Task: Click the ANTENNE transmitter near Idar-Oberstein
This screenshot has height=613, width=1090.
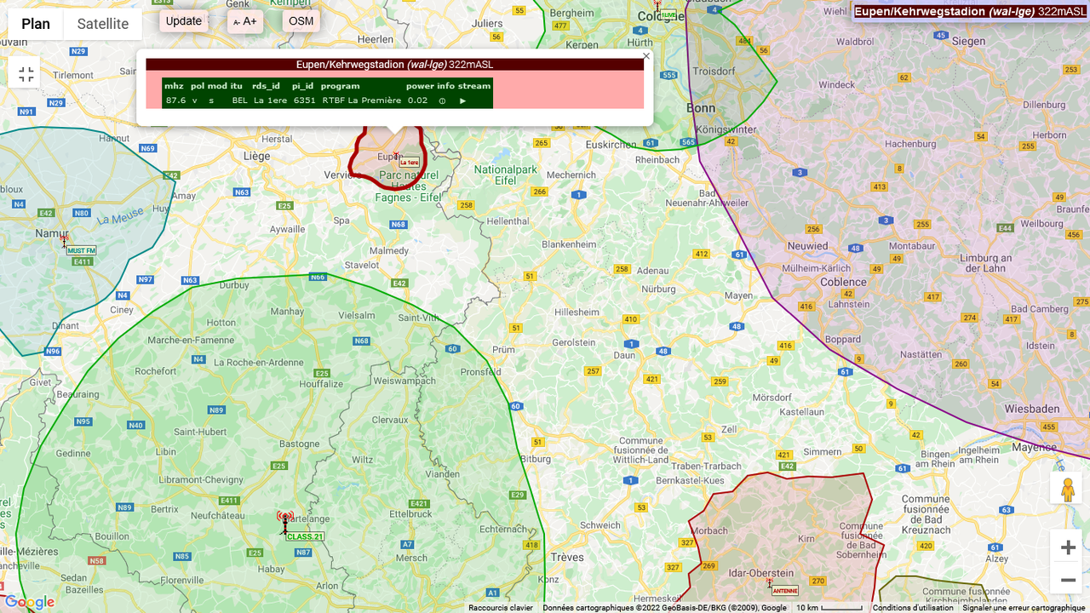Action: coord(770,583)
